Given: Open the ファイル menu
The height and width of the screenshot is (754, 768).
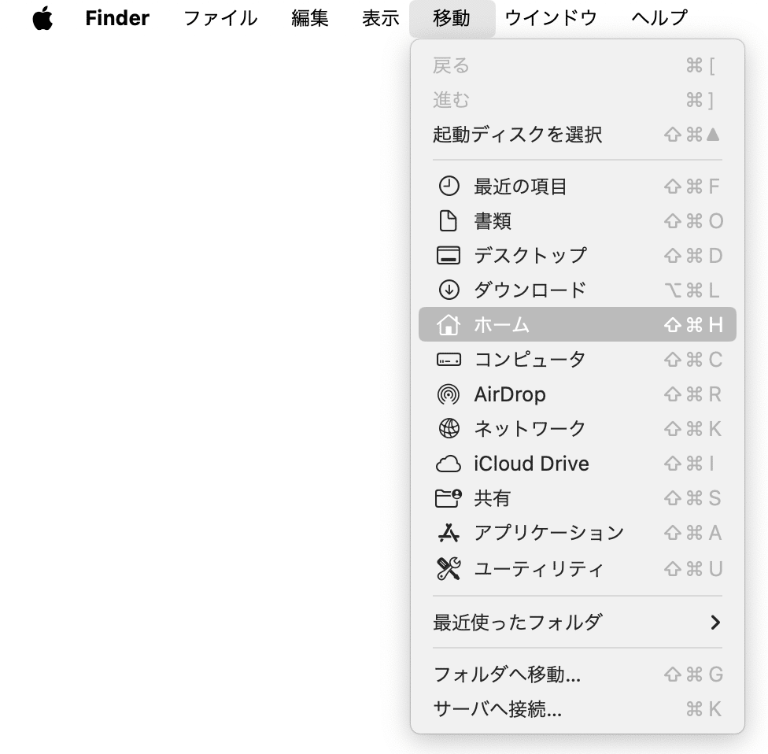Looking at the screenshot, I should tap(220, 18).
